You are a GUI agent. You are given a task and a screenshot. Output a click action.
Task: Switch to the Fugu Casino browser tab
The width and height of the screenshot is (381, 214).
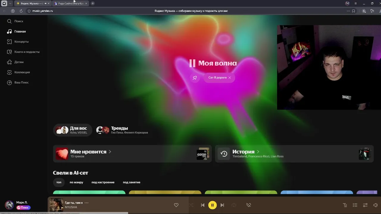(x=70, y=4)
